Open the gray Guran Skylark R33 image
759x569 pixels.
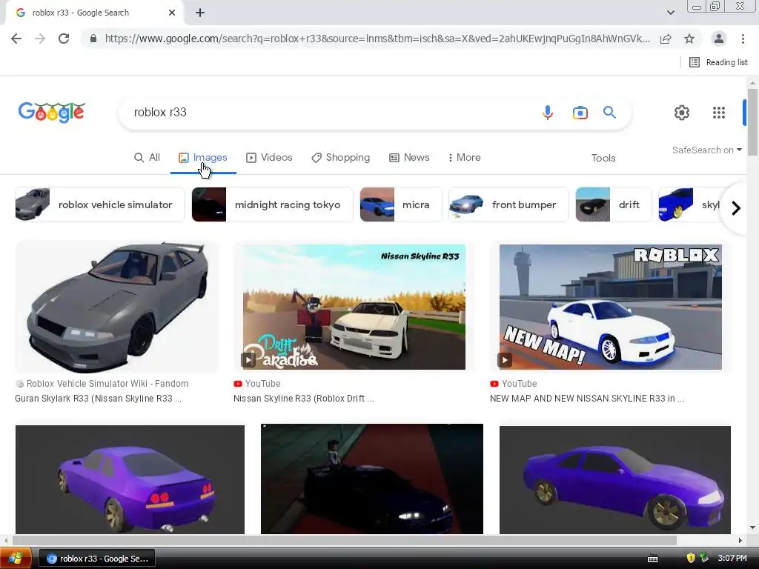click(116, 307)
